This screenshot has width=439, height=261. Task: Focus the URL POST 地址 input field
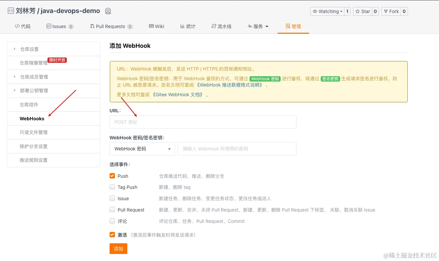(203, 122)
